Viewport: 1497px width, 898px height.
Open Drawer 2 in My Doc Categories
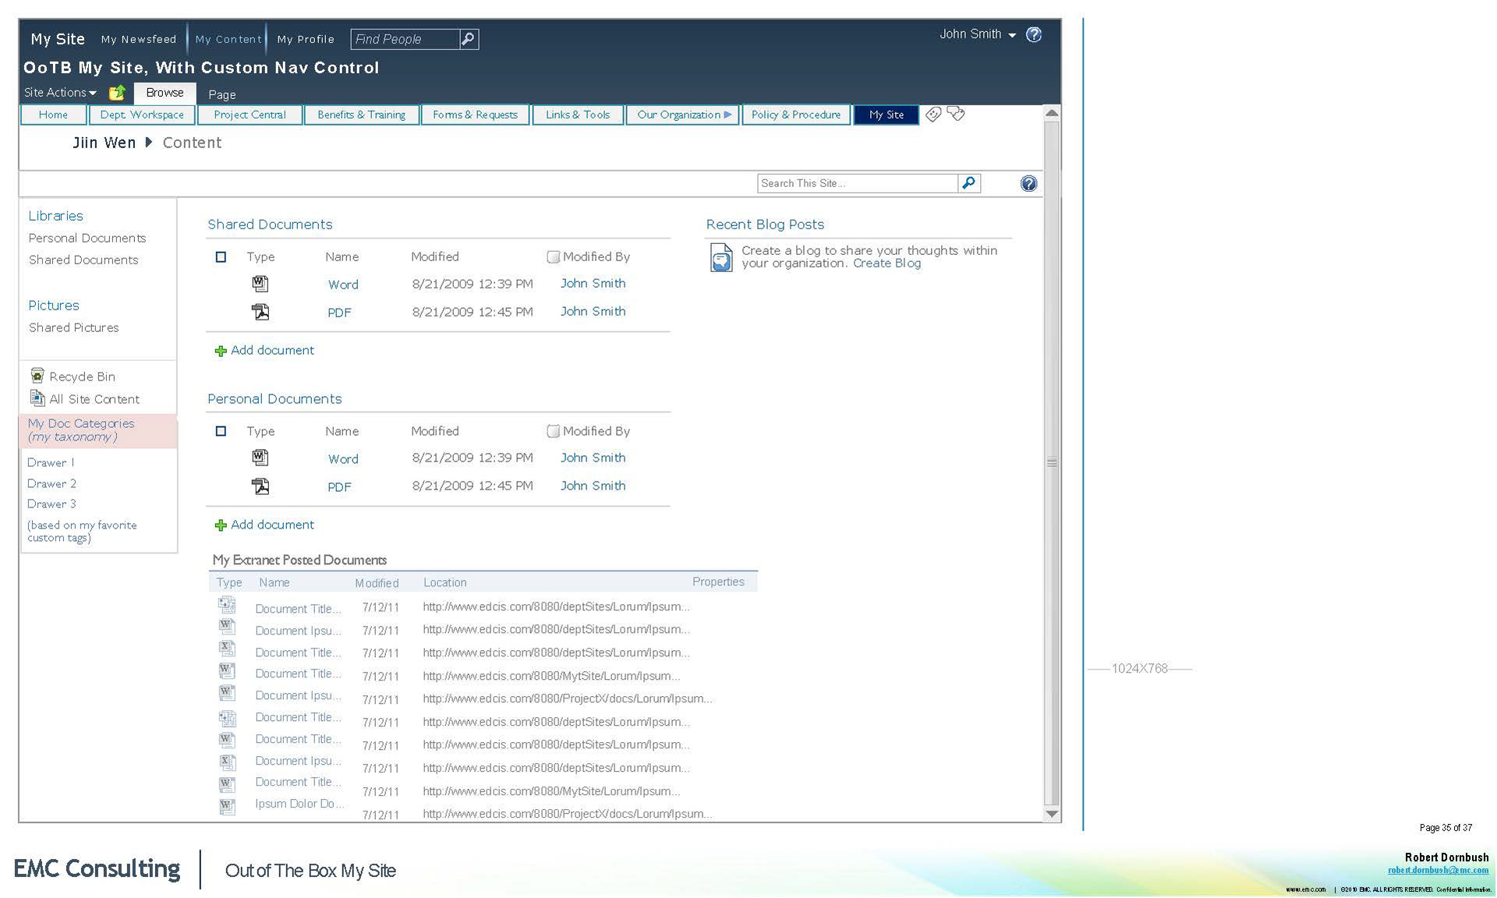click(x=51, y=483)
